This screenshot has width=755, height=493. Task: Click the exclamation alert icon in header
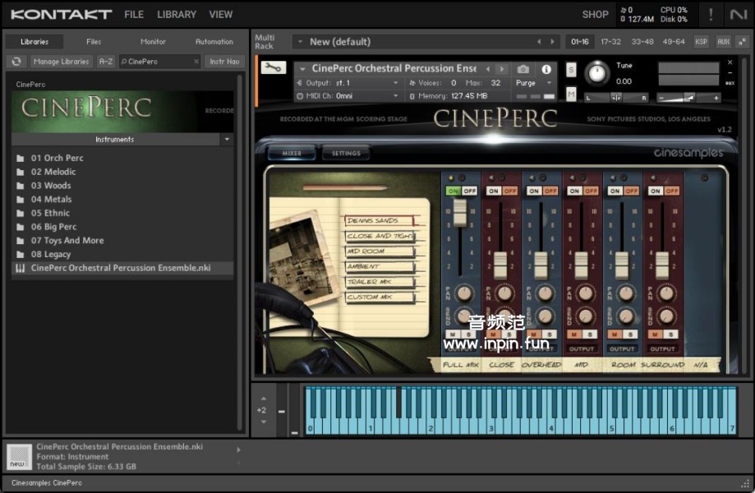[711, 14]
